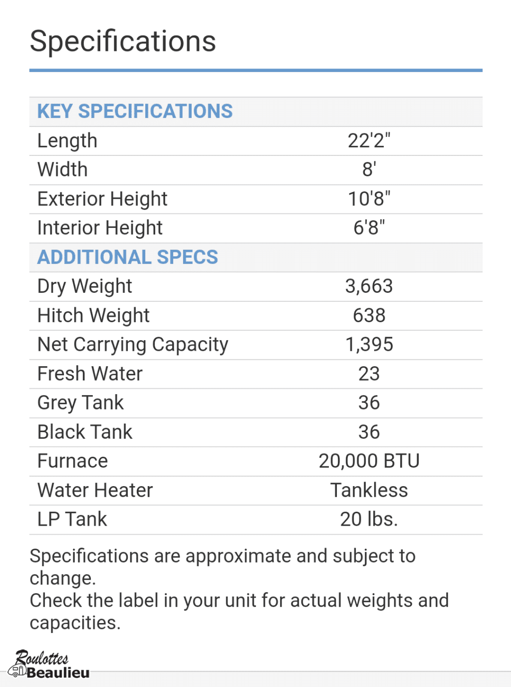
Task: Select the Dry Weight value 3,663
Action: coord(369,286)
